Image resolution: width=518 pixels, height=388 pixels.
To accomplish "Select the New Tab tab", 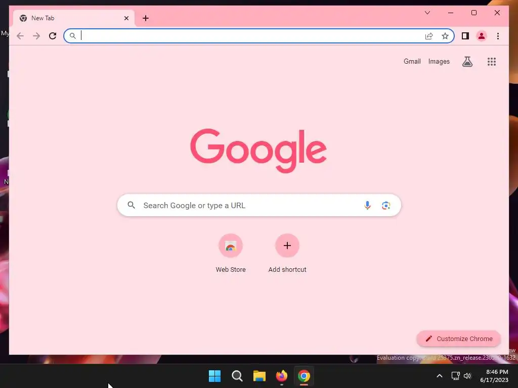I will 74,18.
